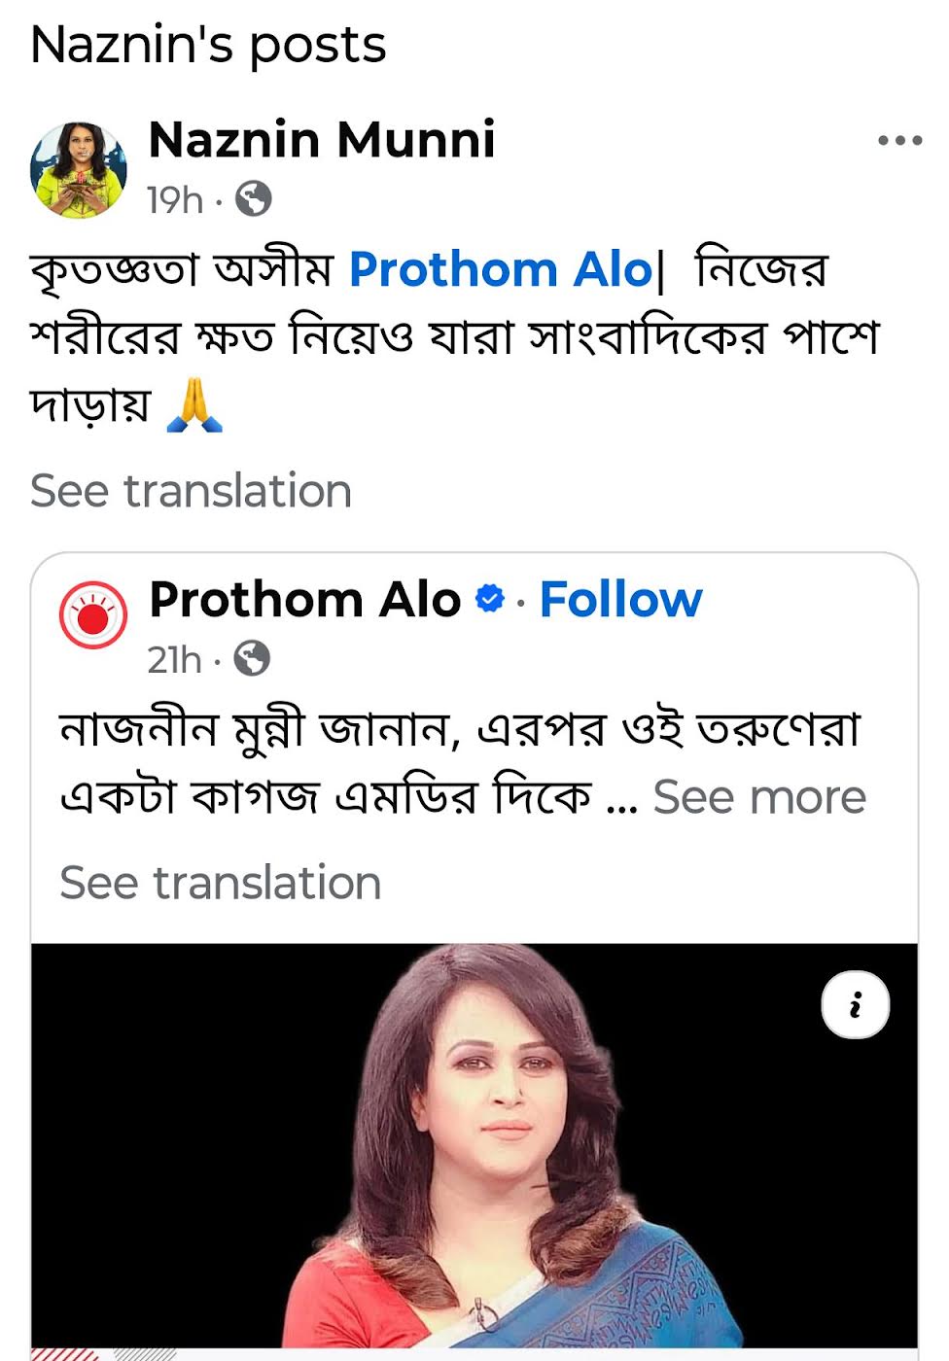The width and height of the screenshot is (949, 1361).
Task: Tap Naznin Munni's profile picture
Action: [79, 170]
